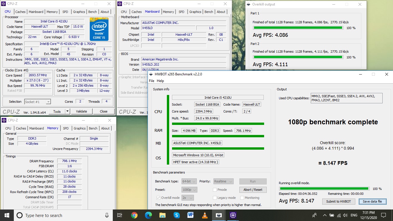Open the Help menu in HWBOT benchmark
Viewport: 393px width, 221px height.
coord(160,81)
